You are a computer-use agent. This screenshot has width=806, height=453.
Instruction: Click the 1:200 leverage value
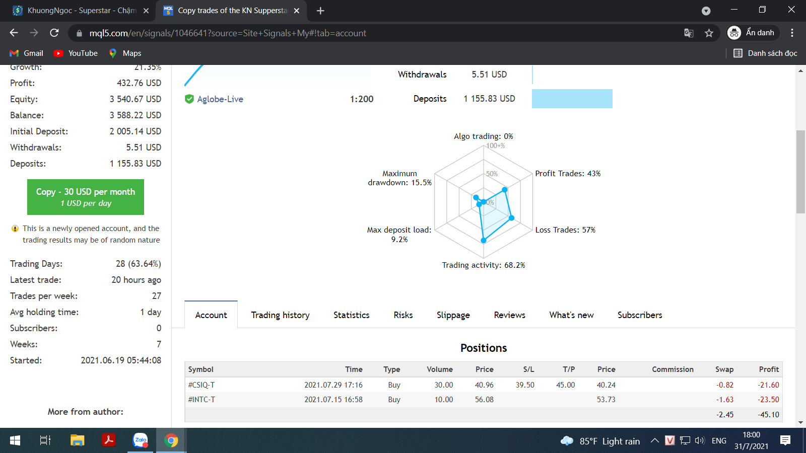(x=362, y=99)
